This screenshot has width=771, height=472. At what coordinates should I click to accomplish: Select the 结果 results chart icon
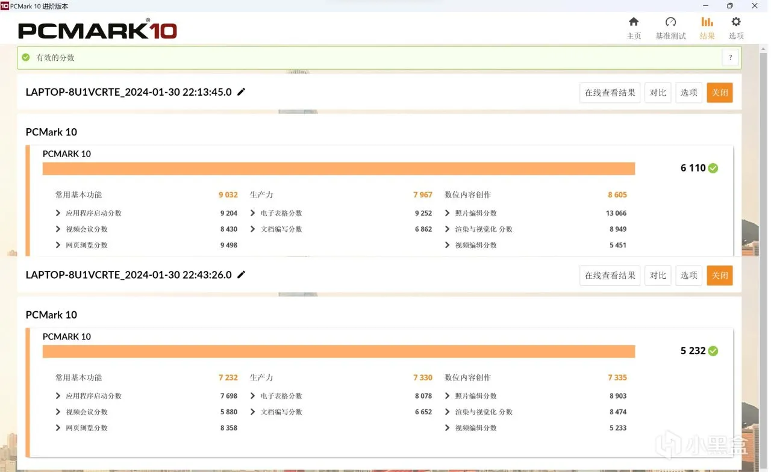[707, 22]
